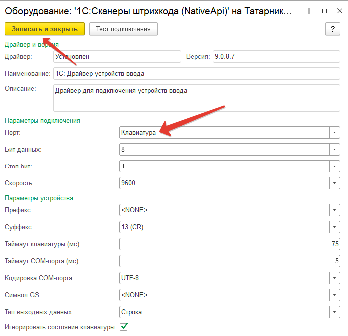Expand the 'Префикс' dropdown arrow
348x336 pixels.
click(334, 210)
